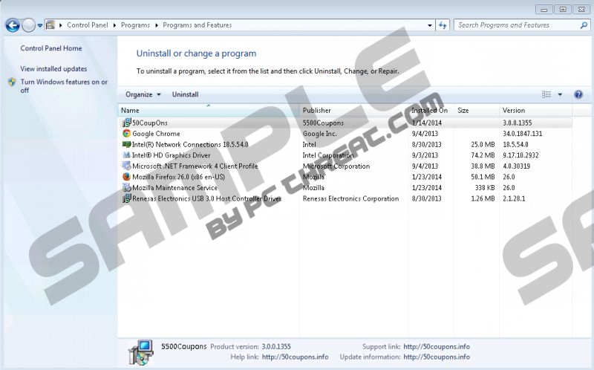Viewport: 594px width, 370px height.
Task: Click the Back navigation arrow button
Action: coord(12,25)
